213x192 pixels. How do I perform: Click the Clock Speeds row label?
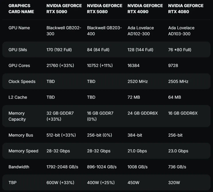pyautogui.click(x=22, y=82)
